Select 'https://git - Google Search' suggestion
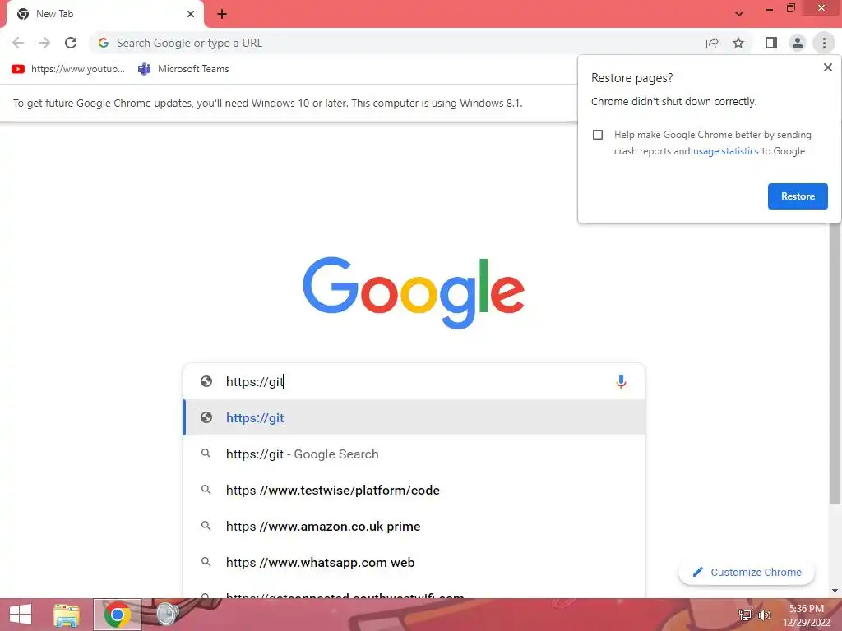The height and width of the screenshot is (631, 842). coord(414,454)
